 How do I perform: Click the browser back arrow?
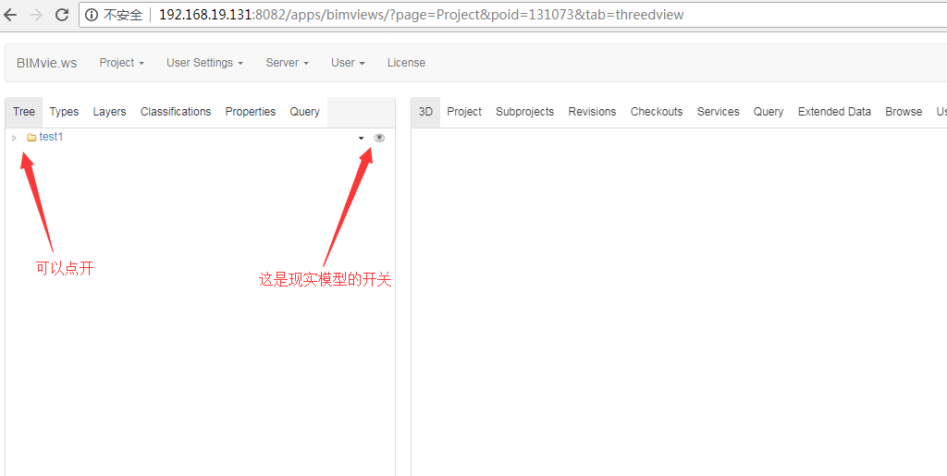click(11, 15)
